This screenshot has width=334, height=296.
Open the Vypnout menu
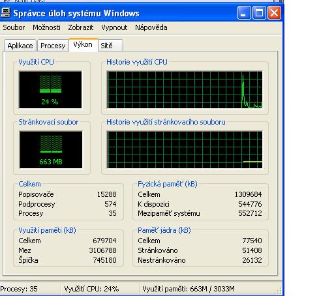(x=114, y=27)
